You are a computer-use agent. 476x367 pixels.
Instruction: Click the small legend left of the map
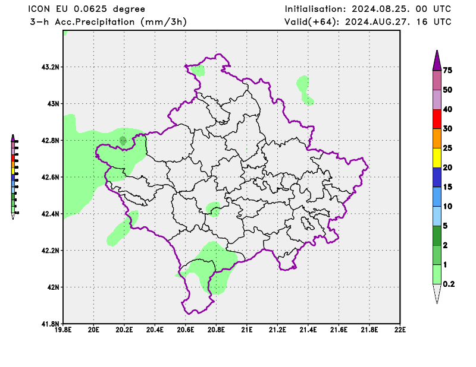coord(14,177)
